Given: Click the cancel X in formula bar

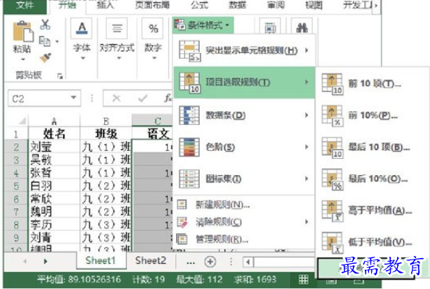Looking at the screenshot, I should [x=117, y=98].
